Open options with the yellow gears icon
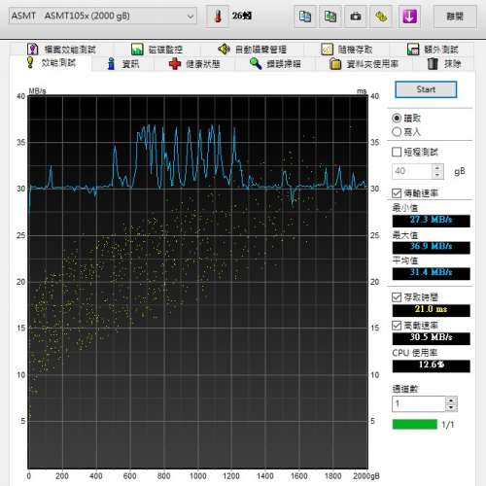The width and height of the screenshot is (486, 486). tap(381, 17)
